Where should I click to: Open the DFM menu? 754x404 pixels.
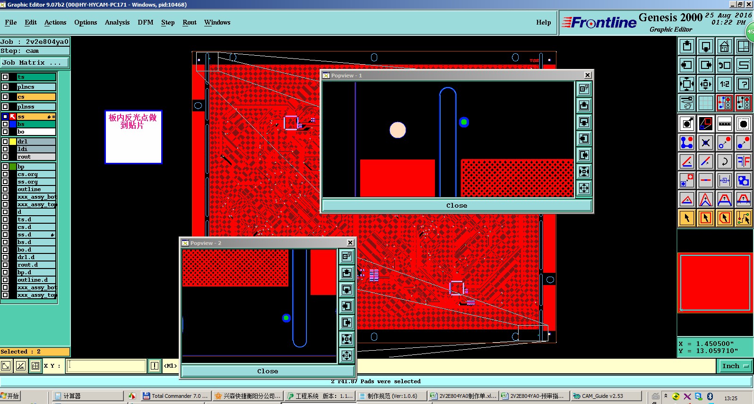pos(146,22)
